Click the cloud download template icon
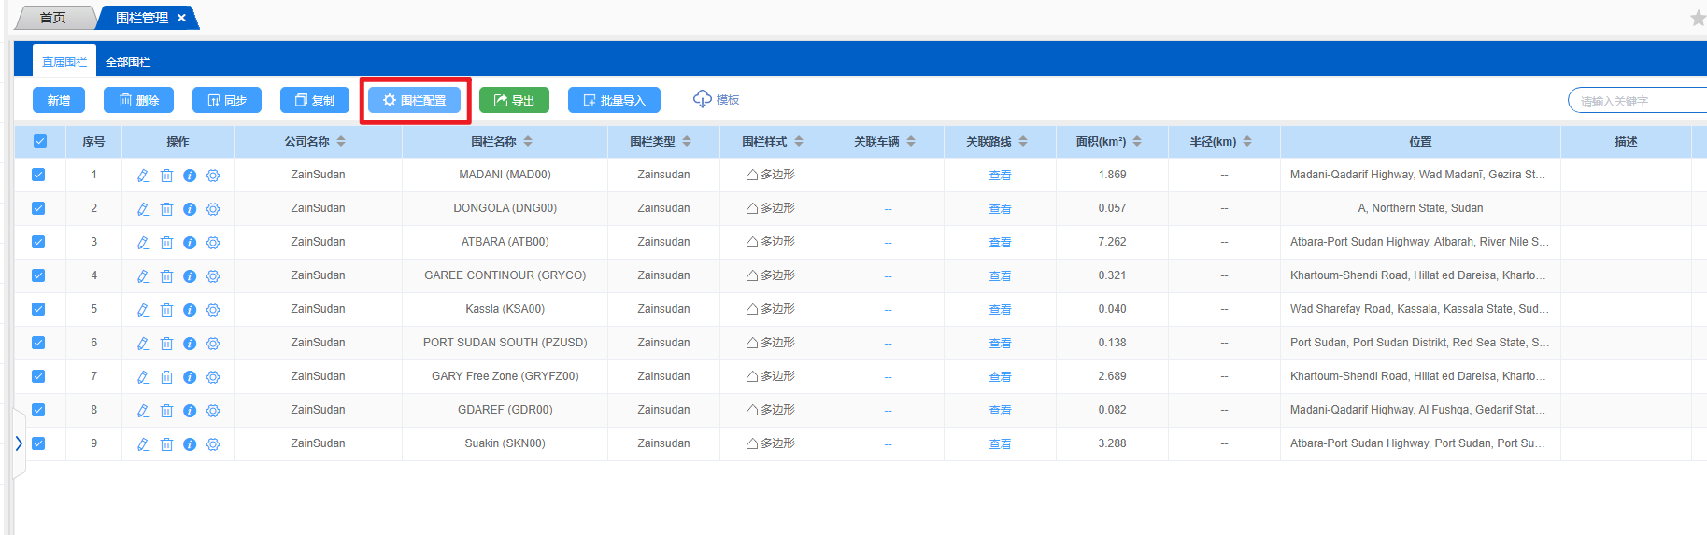 tap(703, 99)
